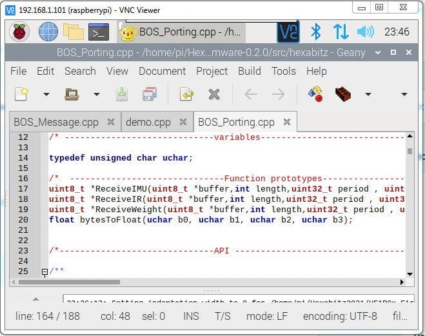The height and width of the screenshot is (336, 425).
Task: Select the Geany BOS_Porting.cpp taskbar entry
Action: [x=181, y=32]
